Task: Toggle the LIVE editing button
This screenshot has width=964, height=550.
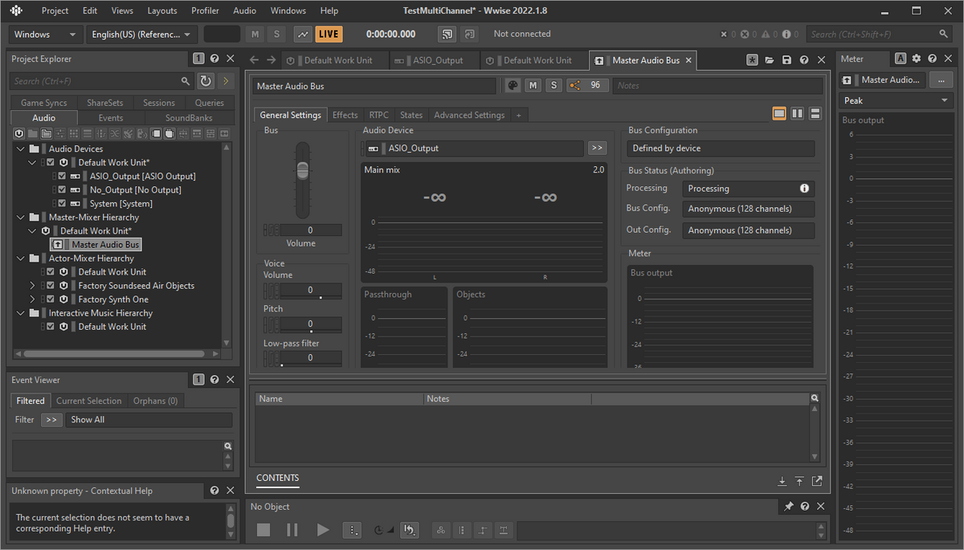Action: [329, 35]
